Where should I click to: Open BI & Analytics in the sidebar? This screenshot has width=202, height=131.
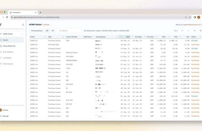point(8,52)
